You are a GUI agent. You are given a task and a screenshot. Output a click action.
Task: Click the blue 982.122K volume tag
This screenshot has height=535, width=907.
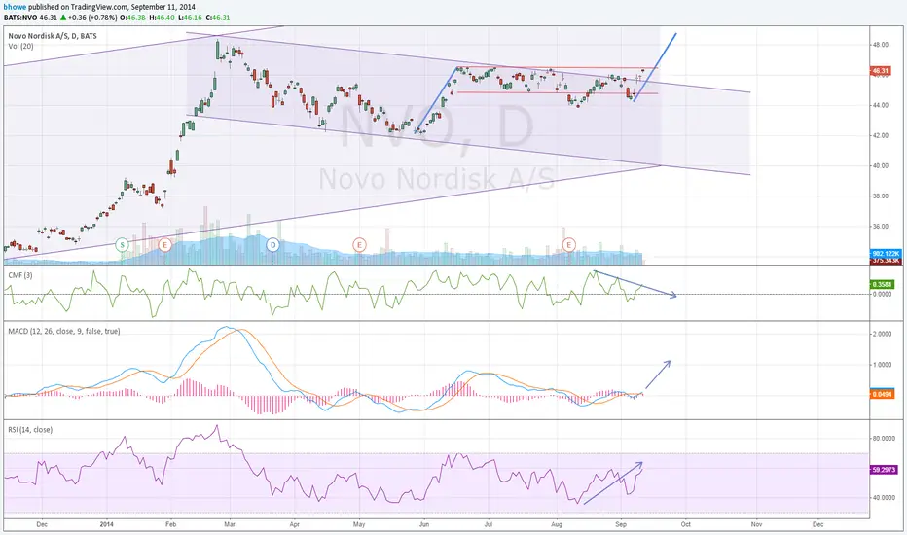tap(886, 254)
